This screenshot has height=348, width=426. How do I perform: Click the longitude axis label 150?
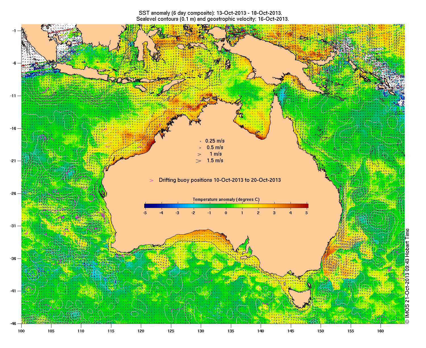click(x=321, y=331)
